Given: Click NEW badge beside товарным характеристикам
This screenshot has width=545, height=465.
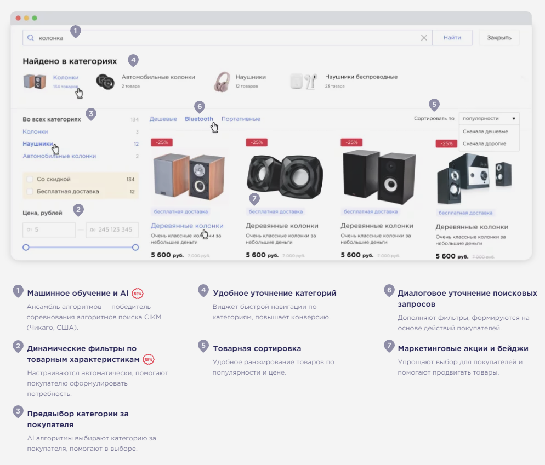Looking at the screenshot, I should coord(149,359).
